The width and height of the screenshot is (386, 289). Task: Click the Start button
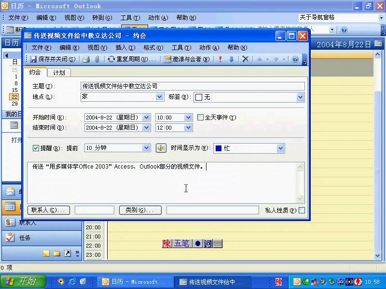pyautogui.click(x=23, y=281)
